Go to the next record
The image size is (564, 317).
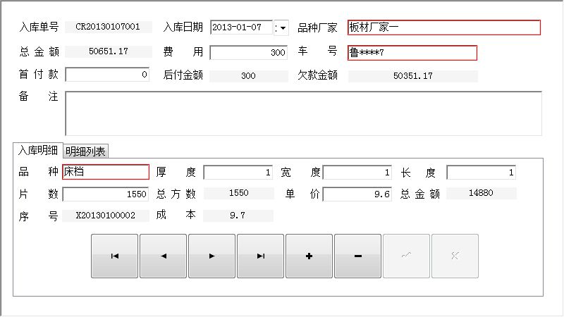pyautogui.click(x=212, y=256)
